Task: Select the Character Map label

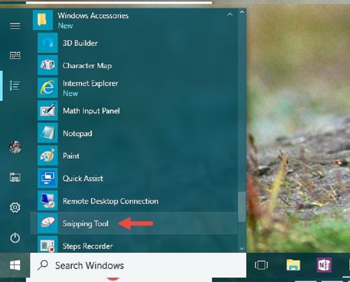Action: [x=87, y=66]
